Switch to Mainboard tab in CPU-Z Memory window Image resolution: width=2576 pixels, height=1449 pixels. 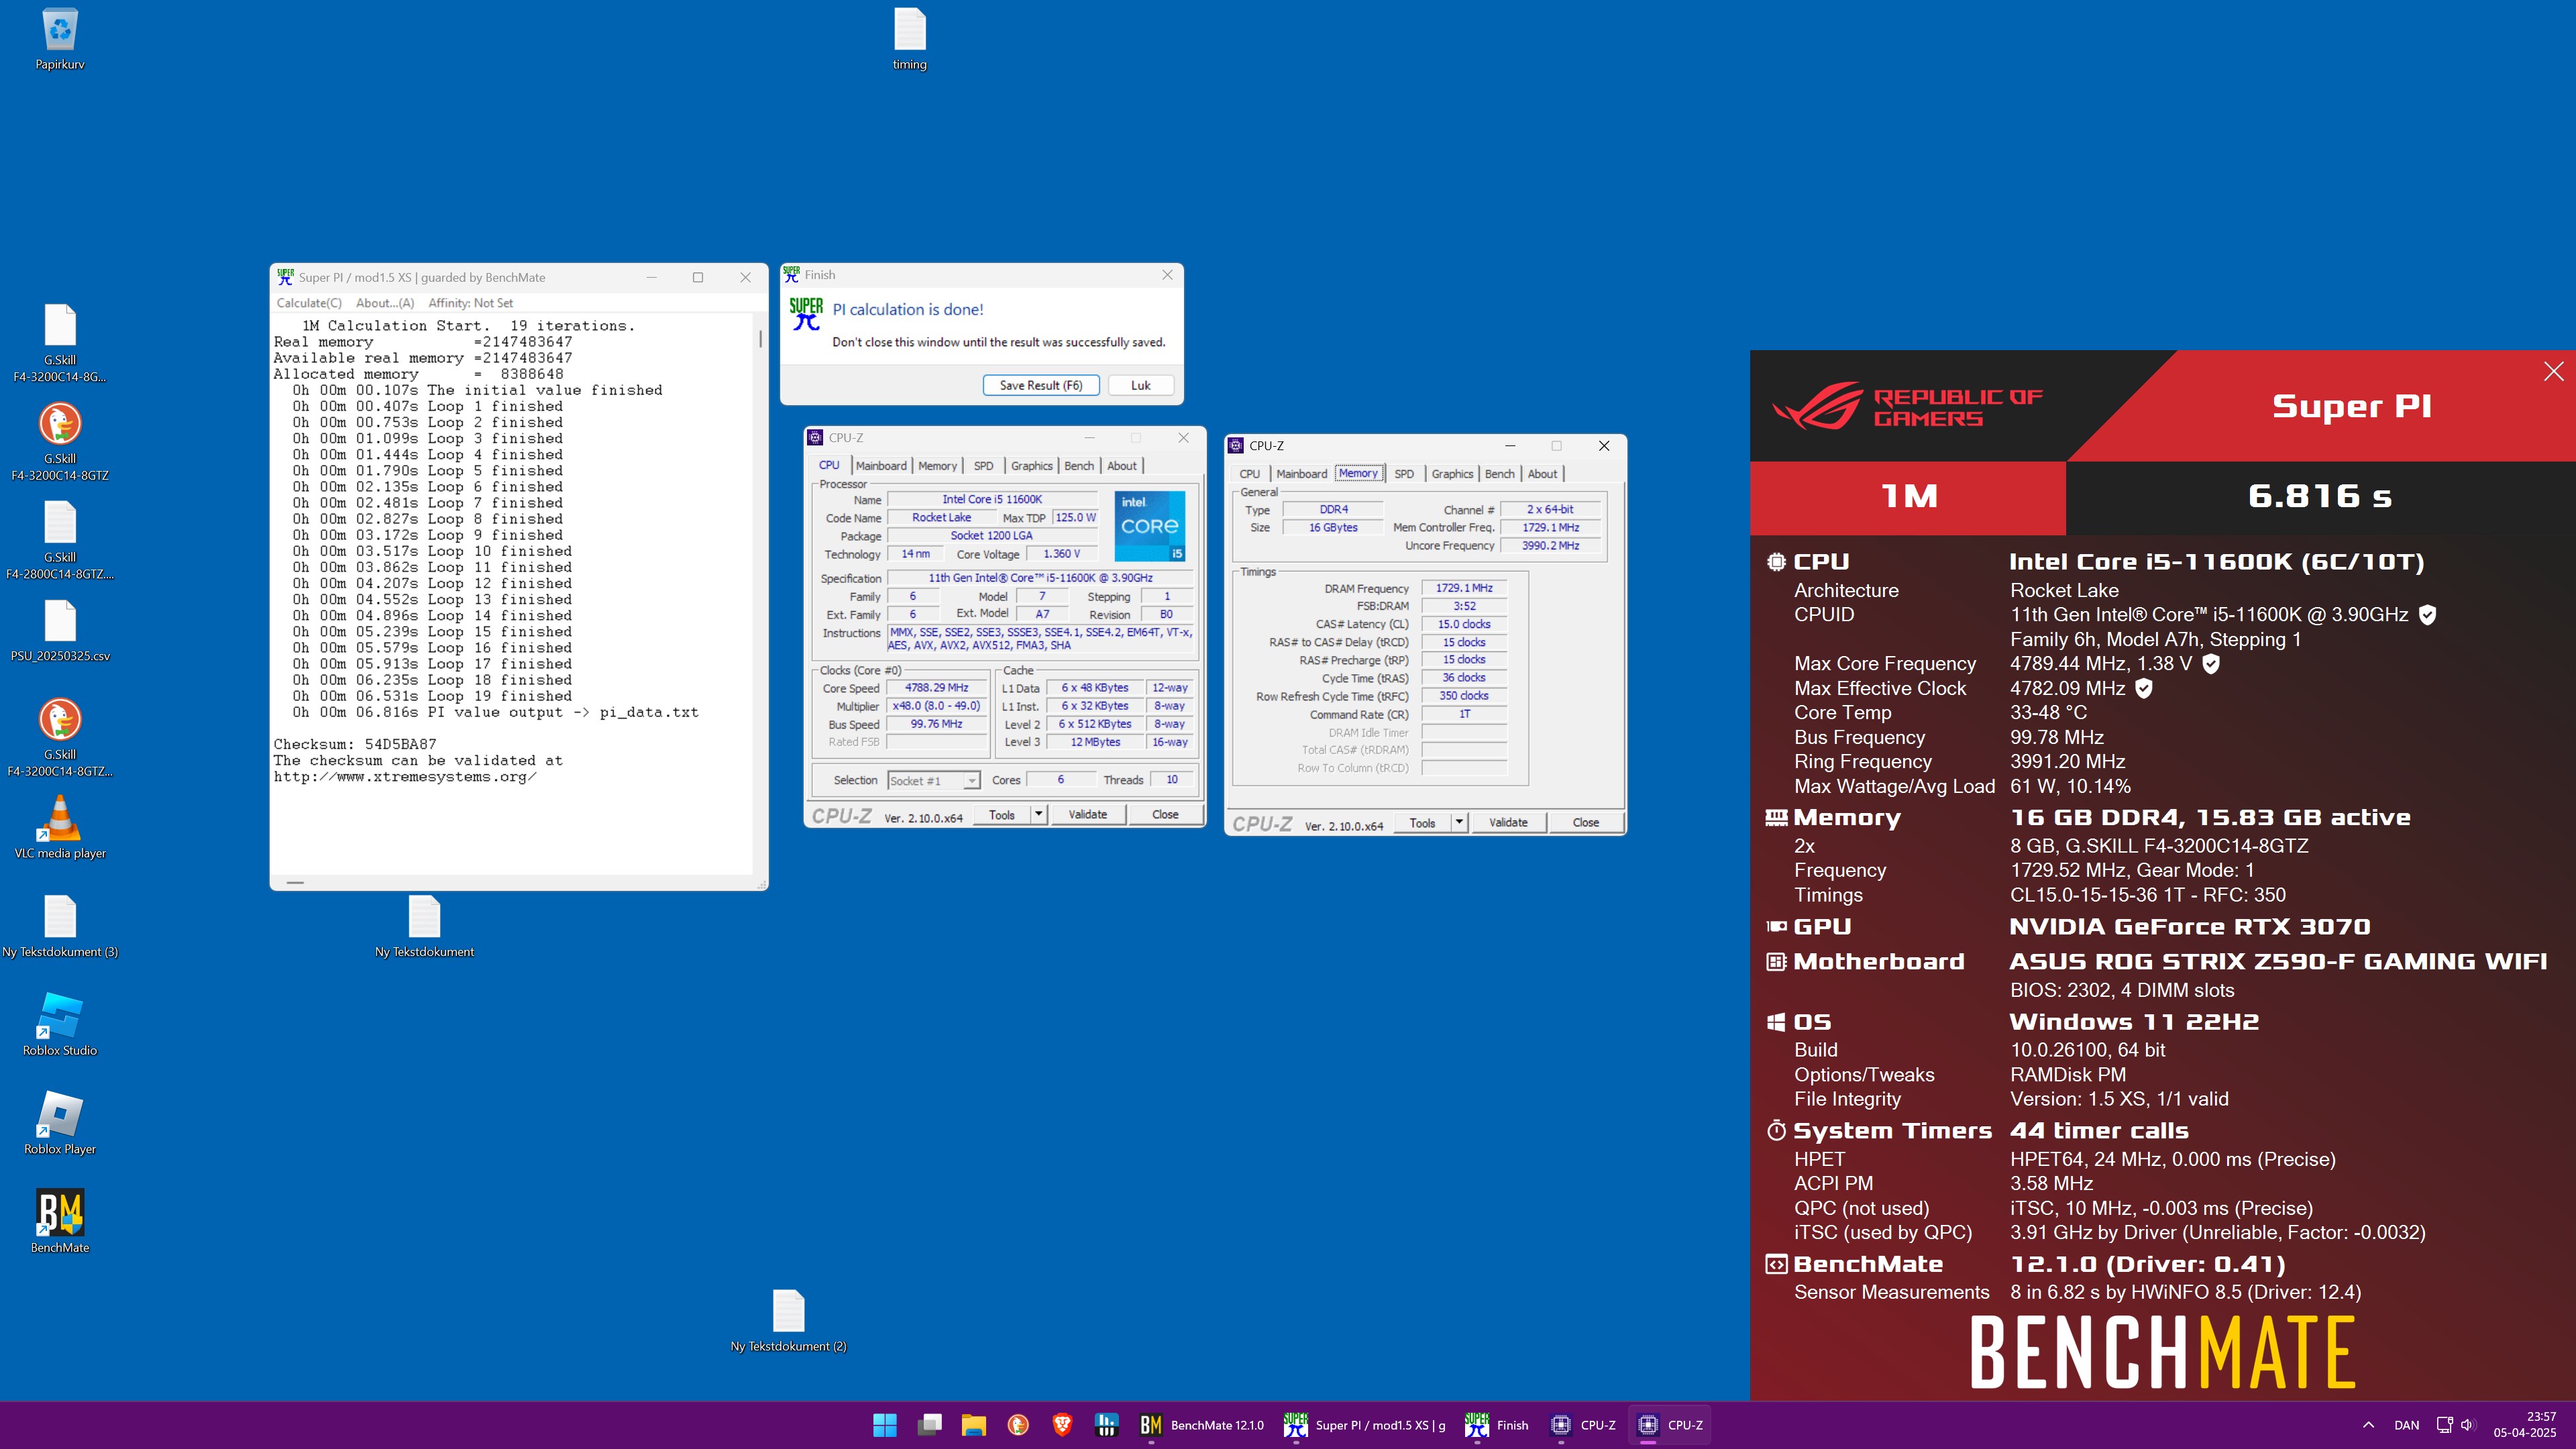(x=1302, y=473)
